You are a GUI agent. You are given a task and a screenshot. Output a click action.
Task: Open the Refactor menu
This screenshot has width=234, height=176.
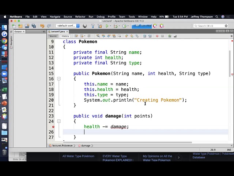coord(80,16)
